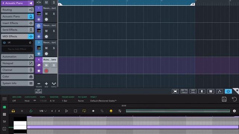The width and height of the screenshot is (239, 134).
Task: Enable automation Write (W)
Action: pos(211,91)
